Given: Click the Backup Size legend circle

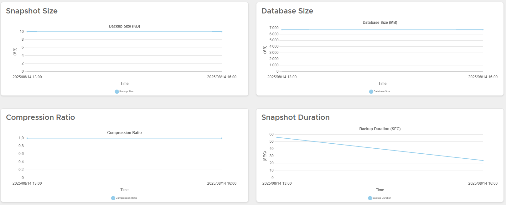Looking at the screenshot, I should 117,92.
